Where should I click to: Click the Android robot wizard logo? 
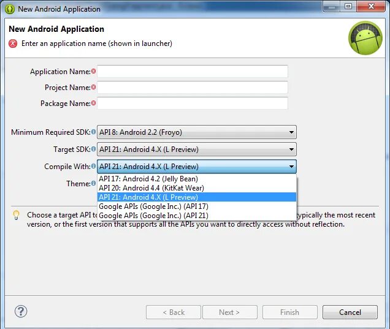365,38
